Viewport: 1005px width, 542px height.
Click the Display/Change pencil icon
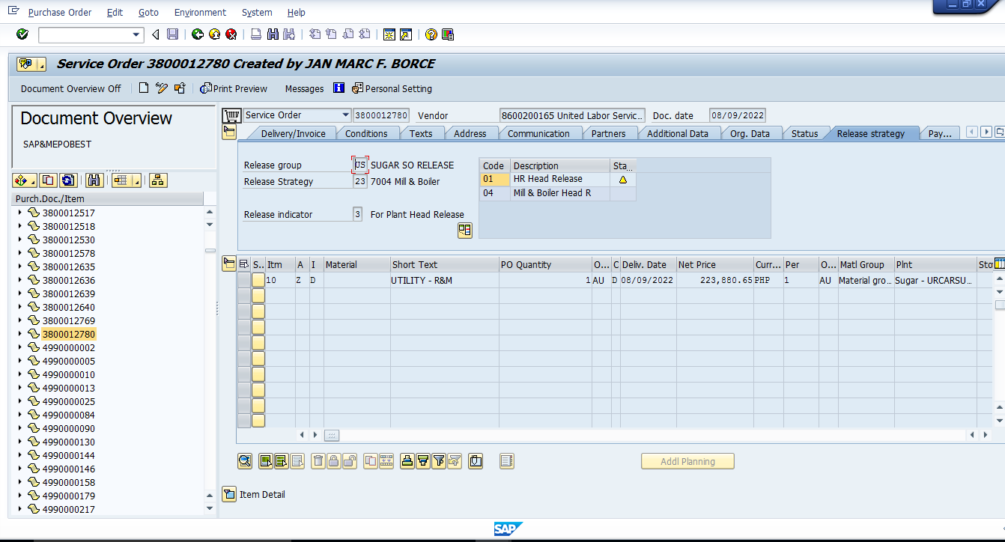click(162, 88)
